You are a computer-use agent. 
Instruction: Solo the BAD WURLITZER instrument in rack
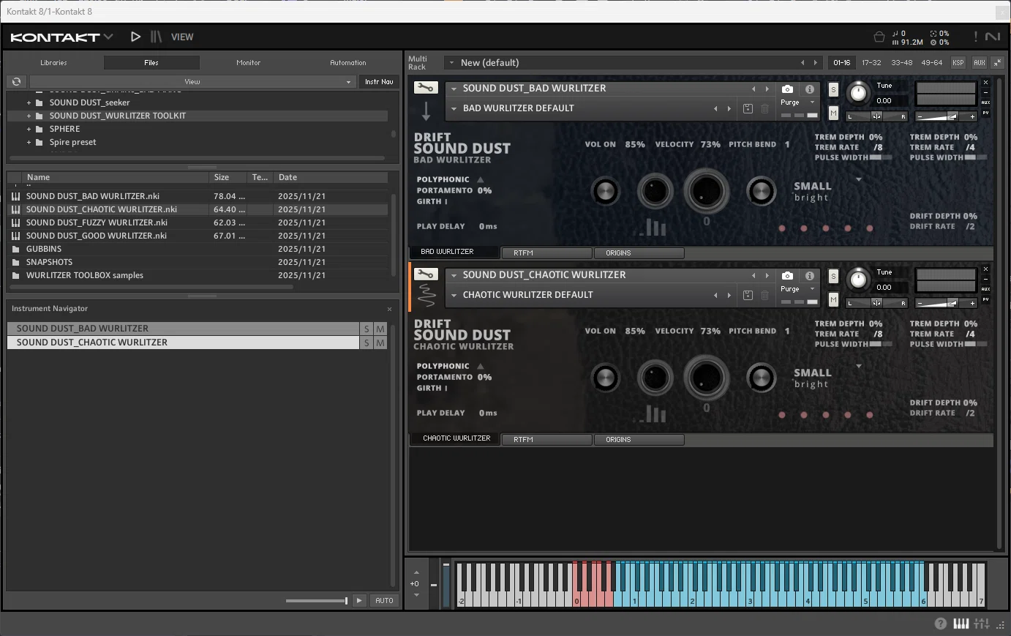click(833, 90)
